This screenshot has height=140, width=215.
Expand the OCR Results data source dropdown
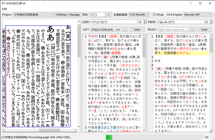139,15
